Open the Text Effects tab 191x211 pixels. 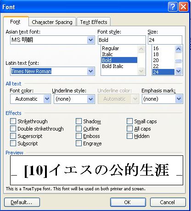point(94,22)
